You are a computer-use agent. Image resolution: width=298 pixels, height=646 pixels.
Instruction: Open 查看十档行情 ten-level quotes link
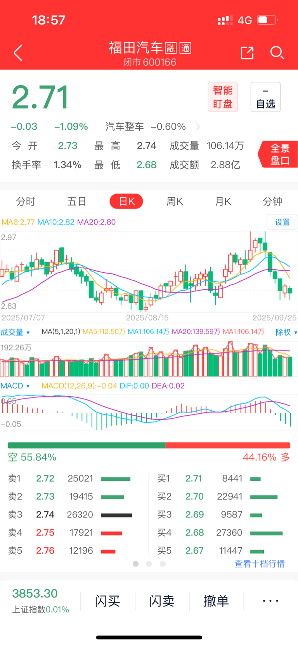(x=260, y=564)
